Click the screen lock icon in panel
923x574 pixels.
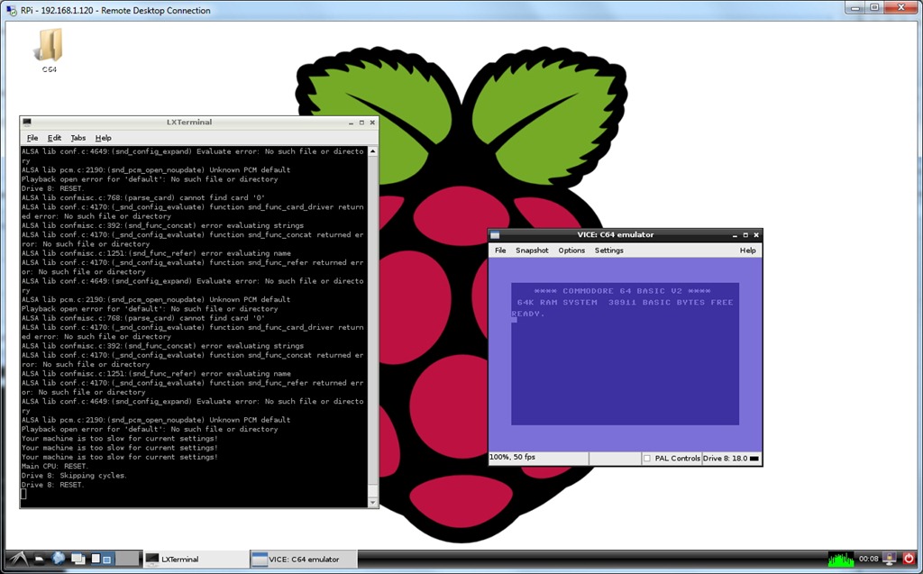point(890,558)
